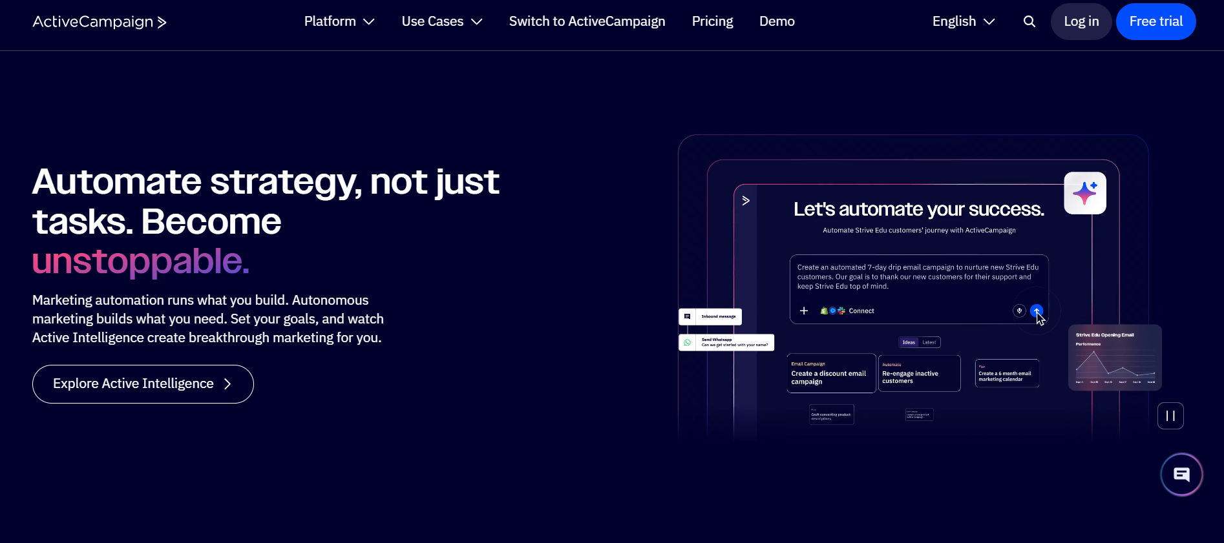
Task: Click the 'Let's automate your success.' heading
Action: click(918, 209)
